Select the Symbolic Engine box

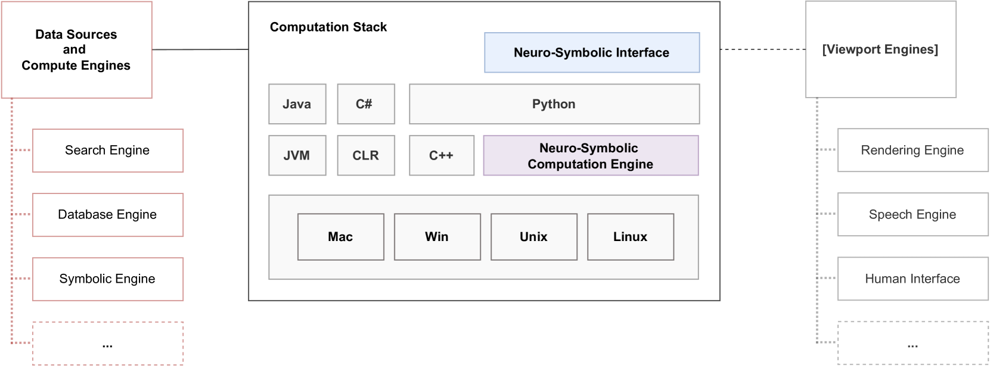pyautogui.click(x=107, y=279)
